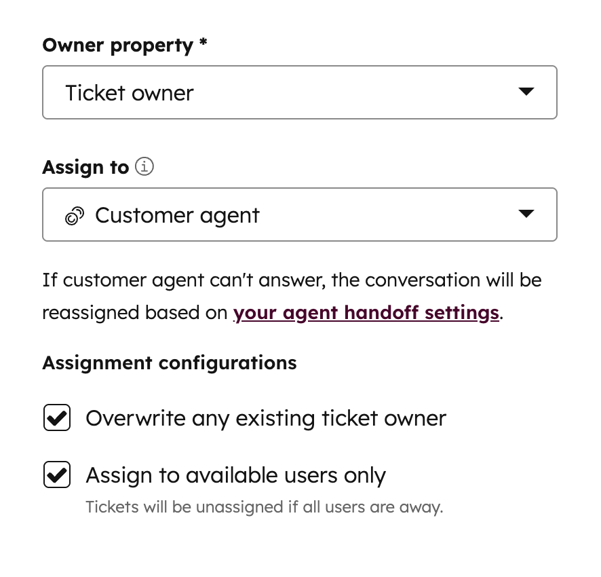Click the checkmark icon in the overwrite checkbox
Image resolution: width=601 pixels, height=577 pixels.
point(56,417)
